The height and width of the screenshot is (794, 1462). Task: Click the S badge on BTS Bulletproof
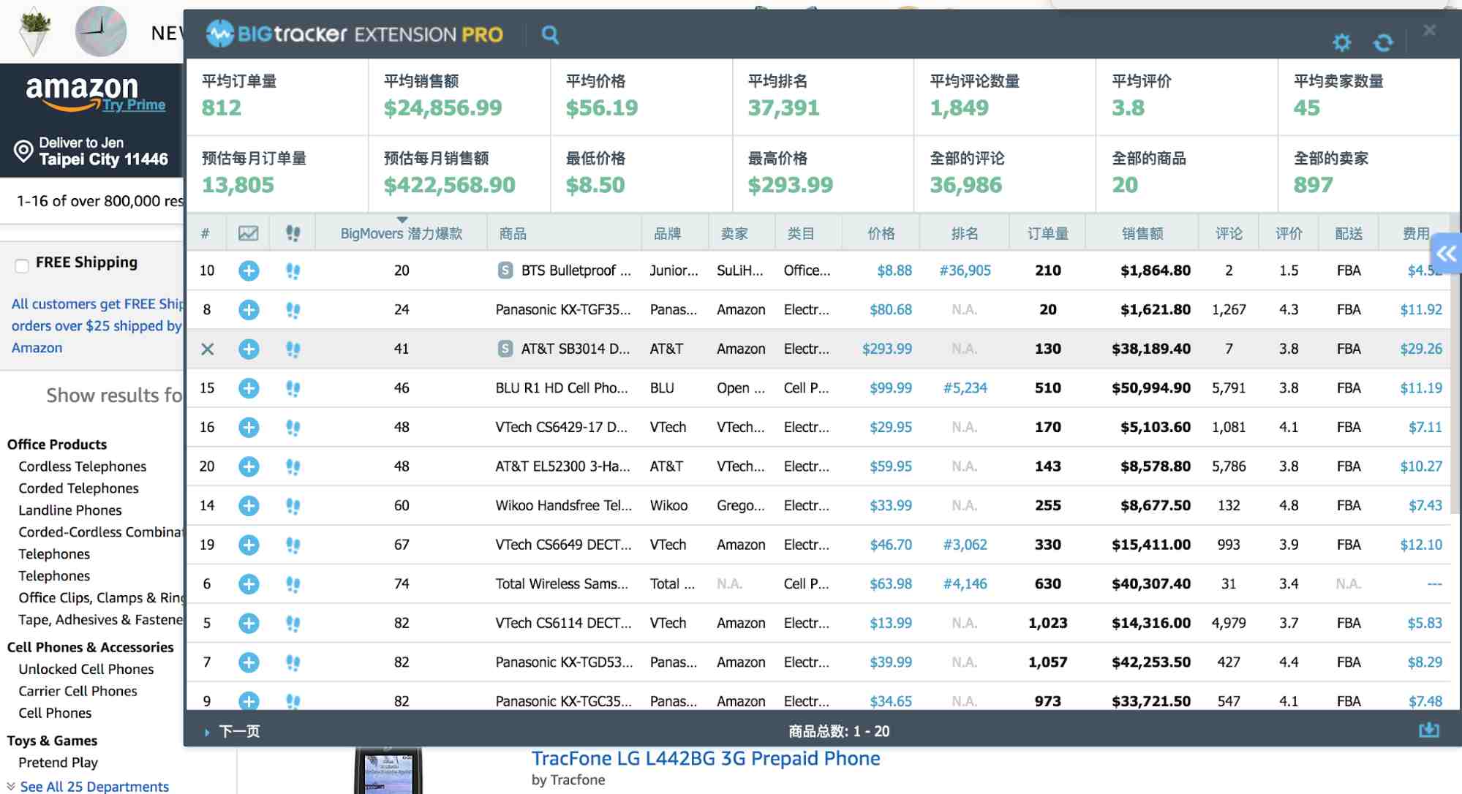pyautogui.click(x=505, y=271)
